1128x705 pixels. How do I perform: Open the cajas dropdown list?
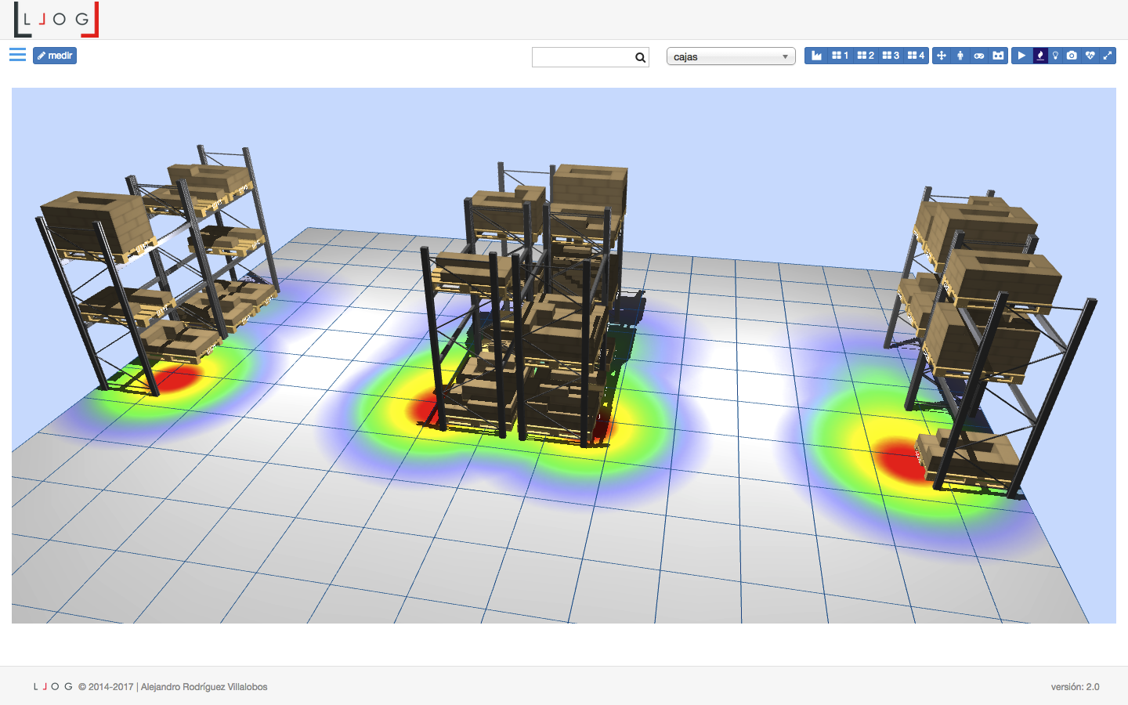pos(730,56)
